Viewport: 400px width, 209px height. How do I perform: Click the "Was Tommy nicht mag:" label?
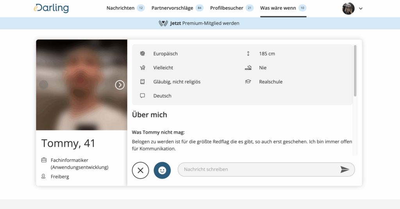click(158, 132)
